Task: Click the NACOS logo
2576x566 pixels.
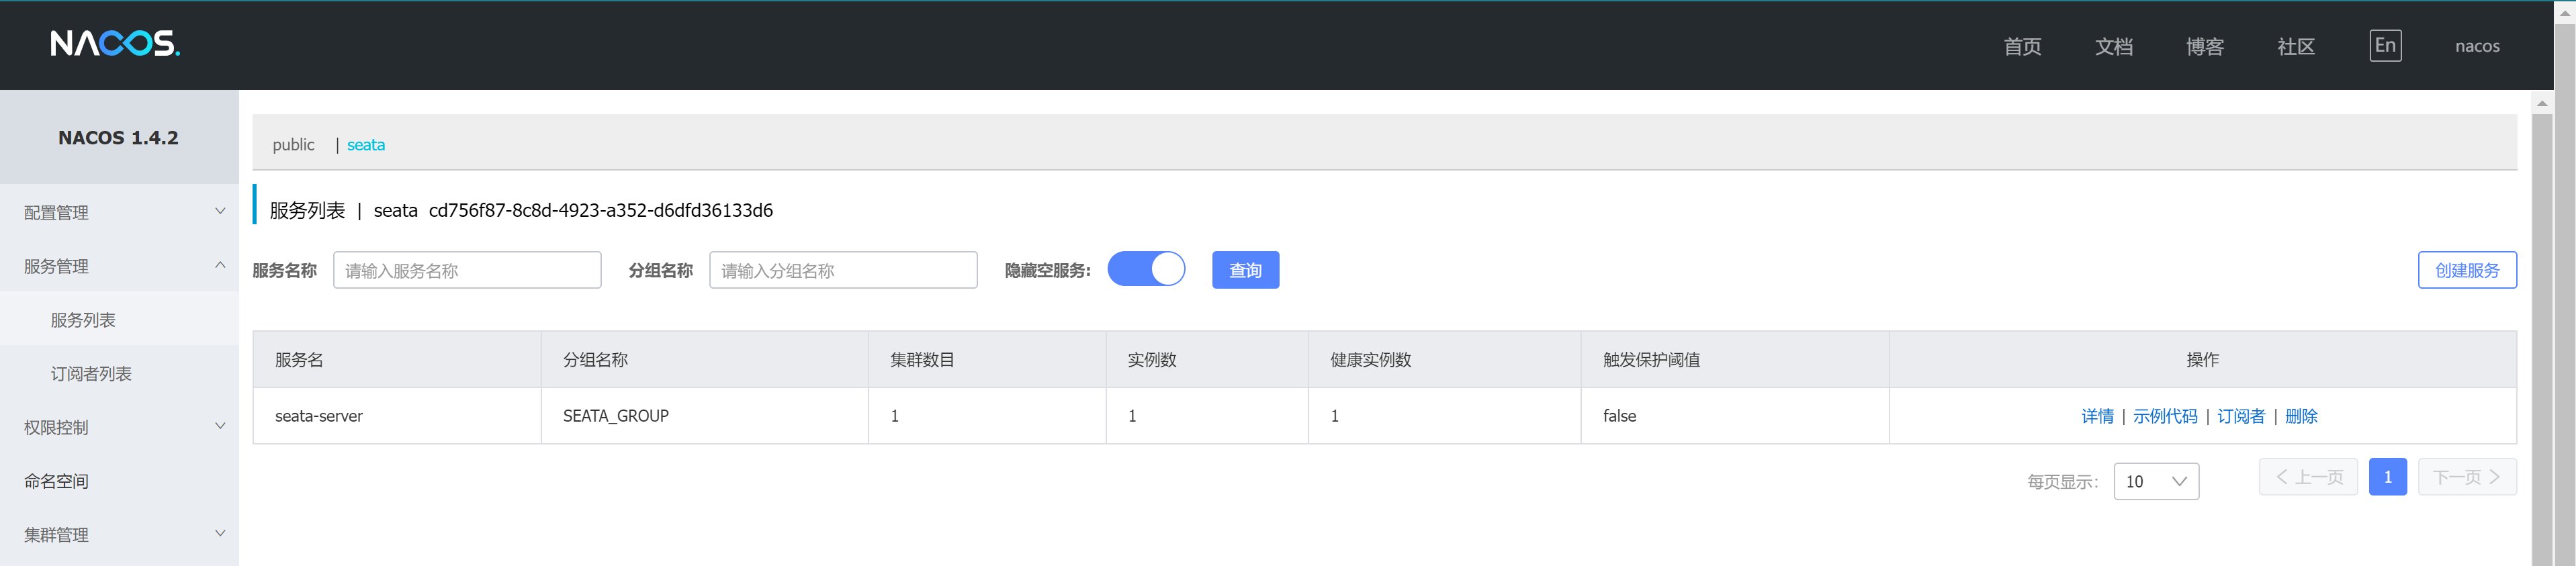Action: point(115,43)
